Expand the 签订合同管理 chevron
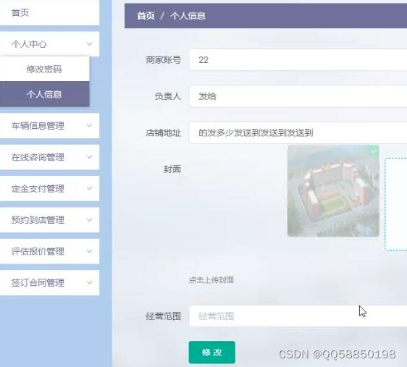 click(x=90, y=282)
